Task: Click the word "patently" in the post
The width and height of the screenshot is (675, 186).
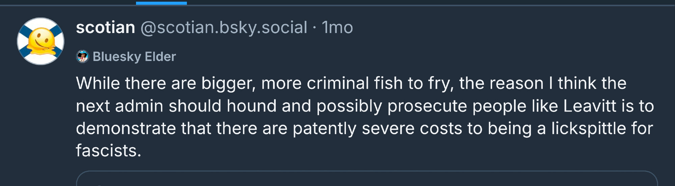Action: [x=324, y=128]
